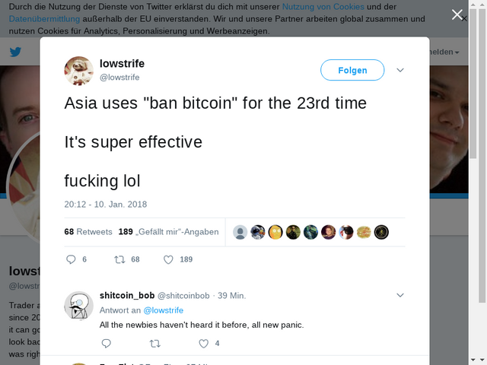Open more options on shitcoin_bob's reply

pos(400,295)
